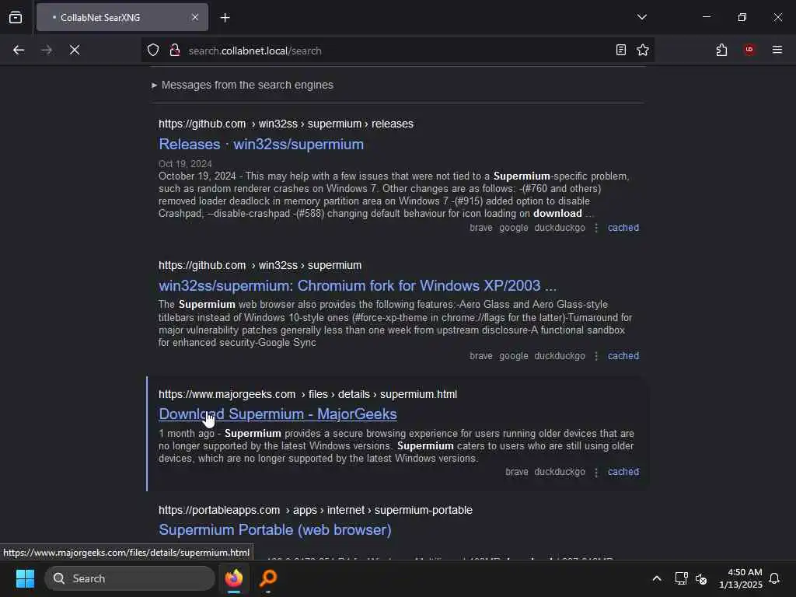
Task: Open options dots on Chromium fork result
Action: click(x=596, y=356)
